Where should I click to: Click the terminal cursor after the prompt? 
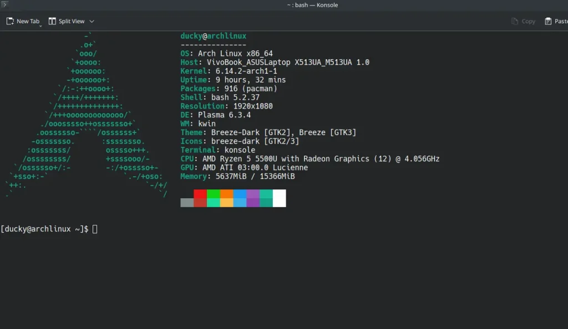coord(95,229)
